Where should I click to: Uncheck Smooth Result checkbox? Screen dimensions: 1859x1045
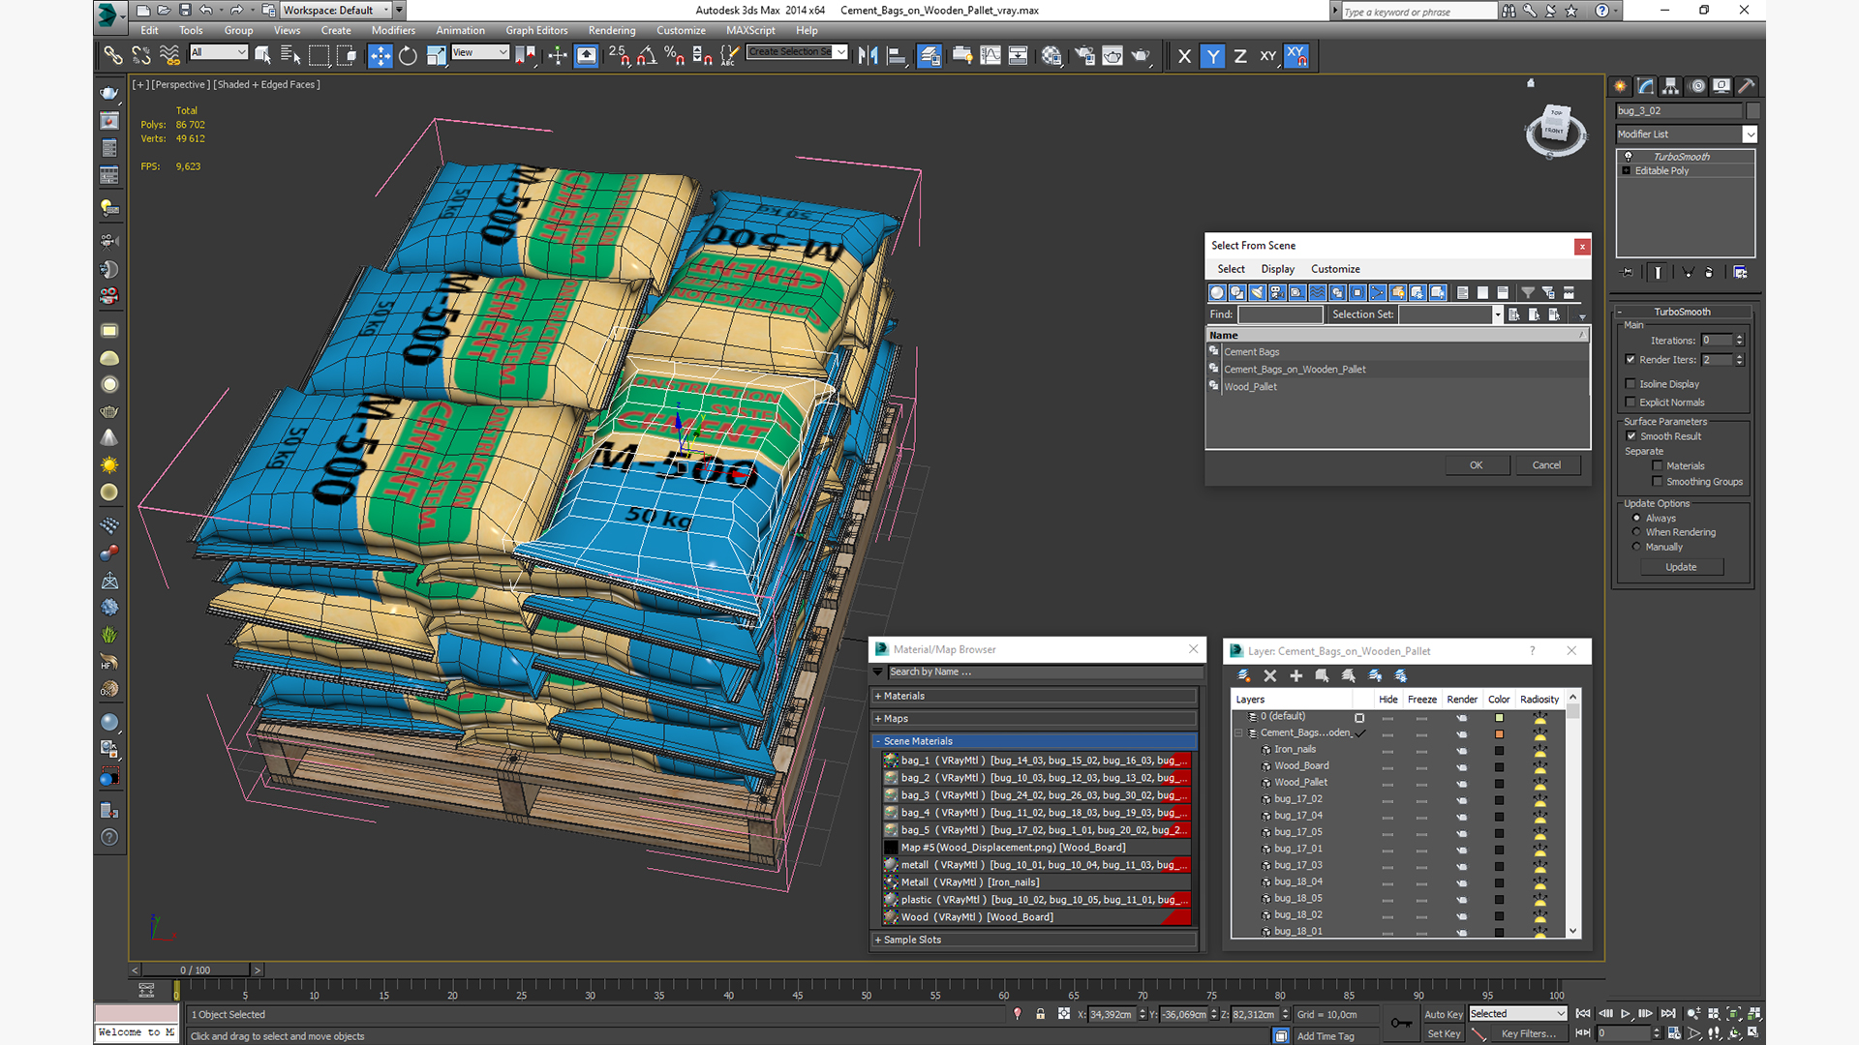[x=1631, y=436]
